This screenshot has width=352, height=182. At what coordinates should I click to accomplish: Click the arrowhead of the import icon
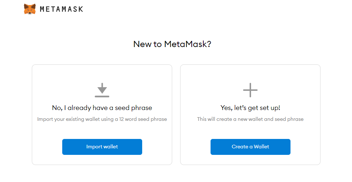(102, 91)
